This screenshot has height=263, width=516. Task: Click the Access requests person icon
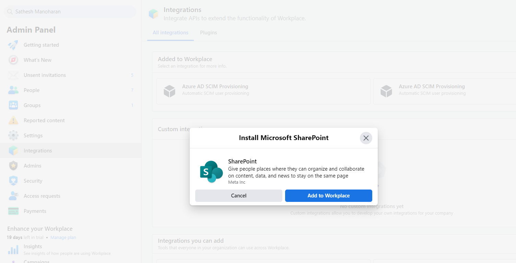[x=13, y=196]
